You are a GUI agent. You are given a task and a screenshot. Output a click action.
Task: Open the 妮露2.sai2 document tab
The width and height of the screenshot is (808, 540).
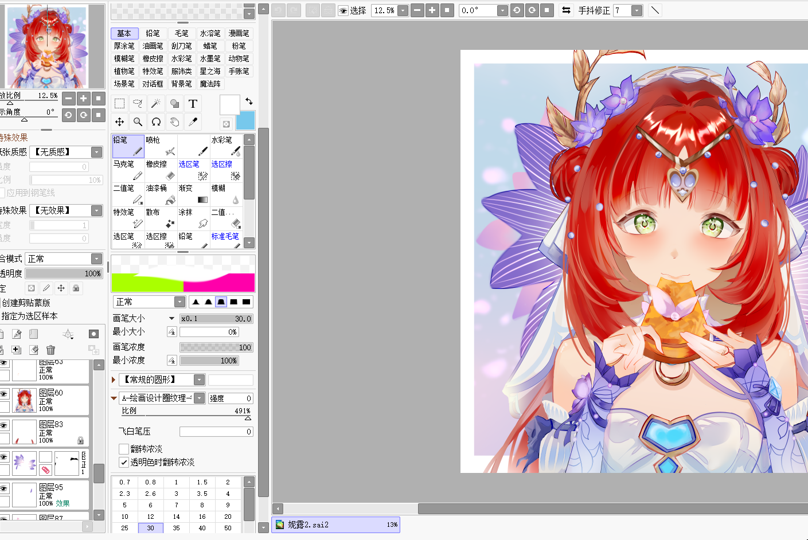pos(336,525)
